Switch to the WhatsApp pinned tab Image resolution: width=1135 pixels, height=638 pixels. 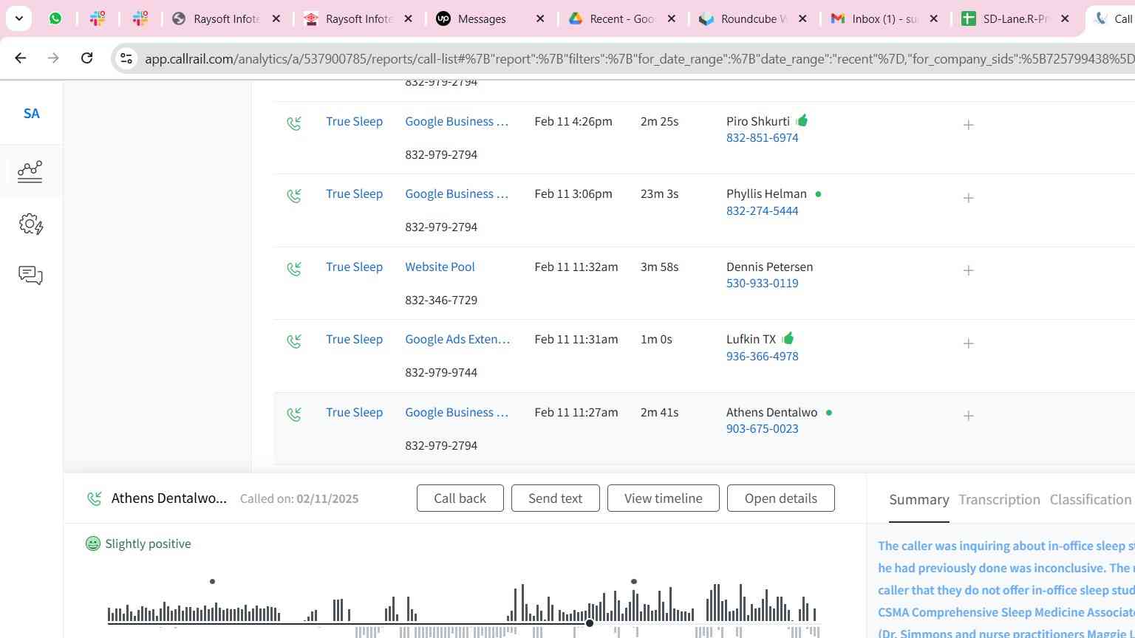[55, 18]
